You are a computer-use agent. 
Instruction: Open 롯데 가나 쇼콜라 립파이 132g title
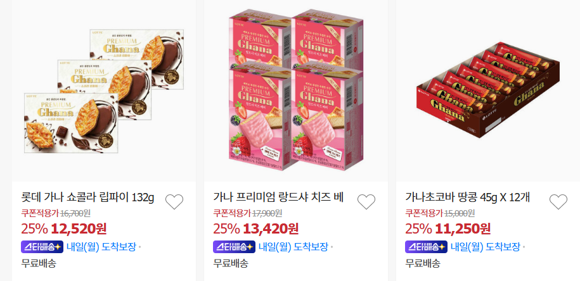coord(87,197)
